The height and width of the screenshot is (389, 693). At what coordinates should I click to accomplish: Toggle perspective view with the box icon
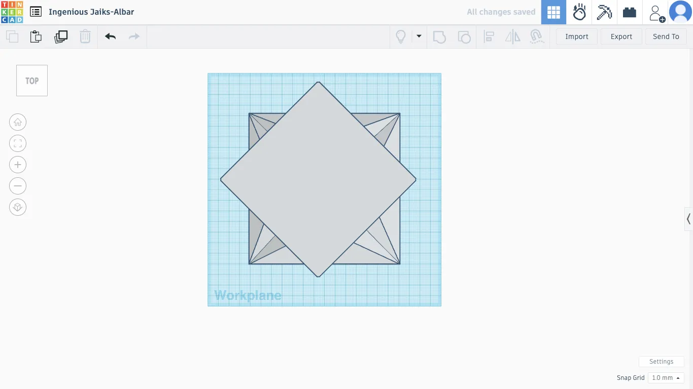tap(18, 207)
